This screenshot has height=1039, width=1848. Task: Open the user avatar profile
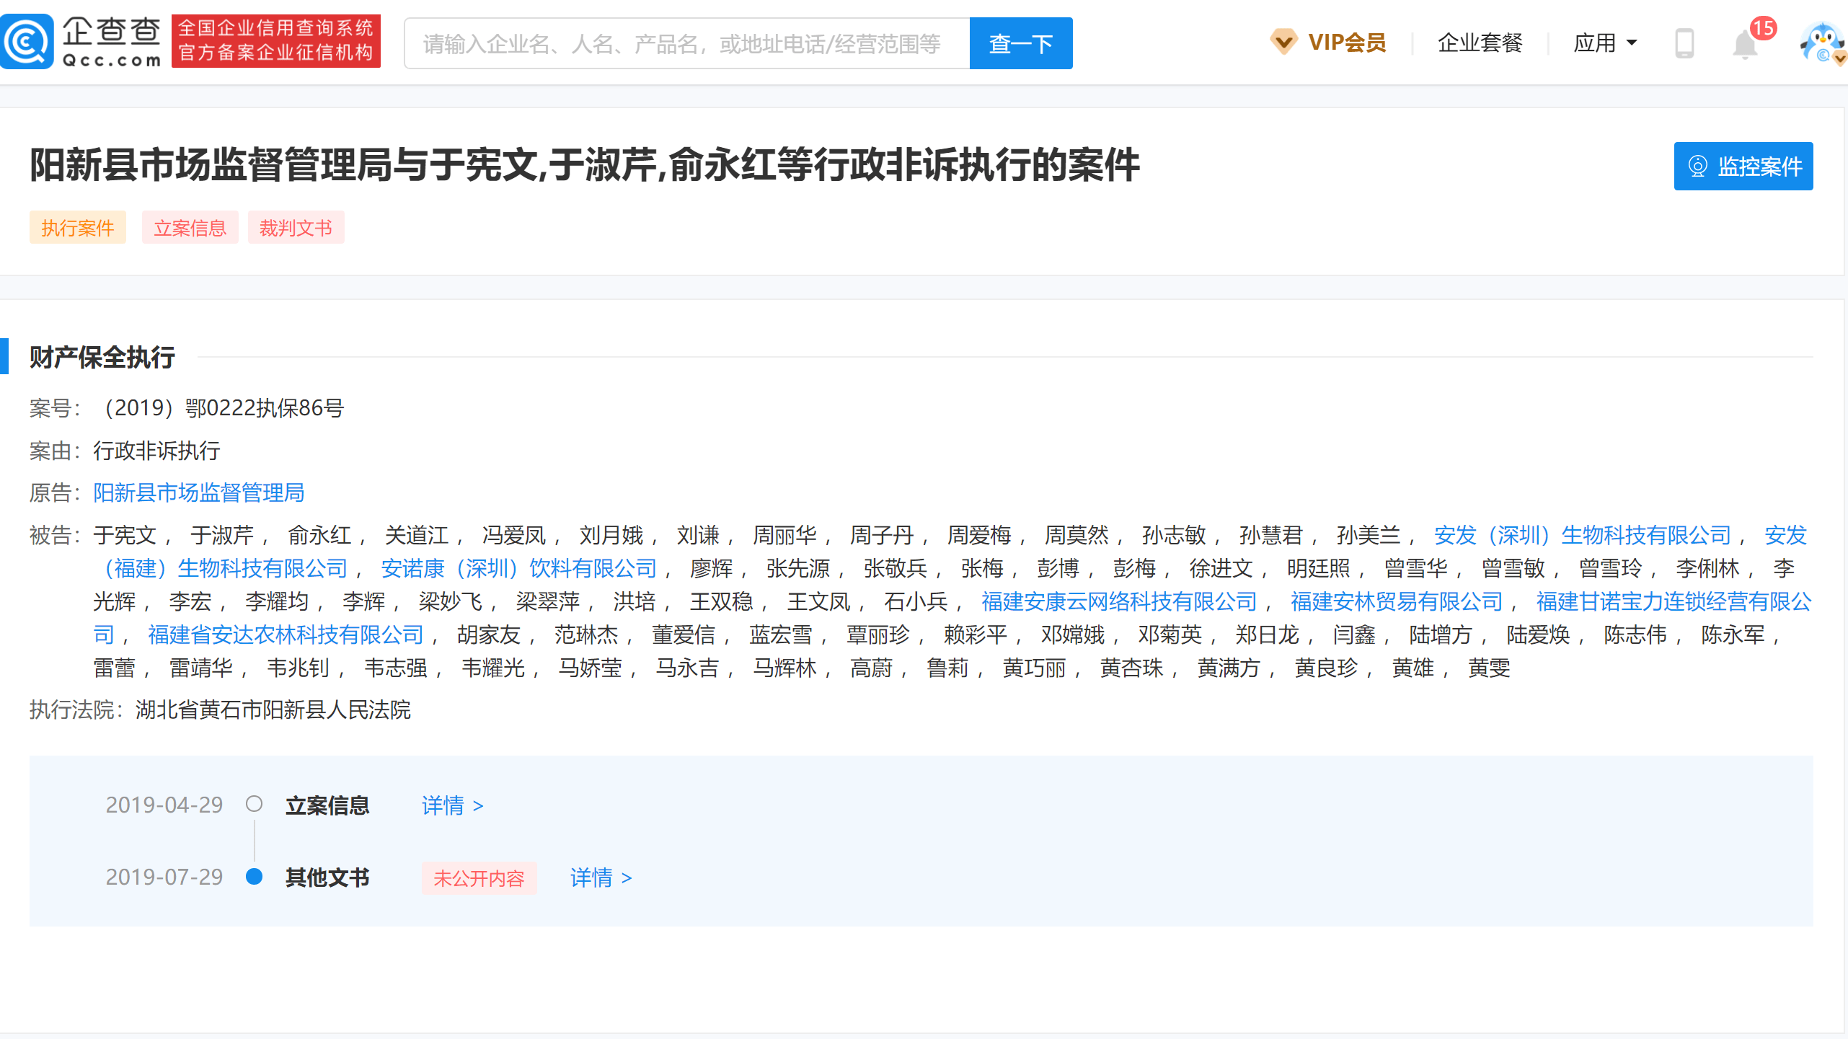tap(1821, 43)
